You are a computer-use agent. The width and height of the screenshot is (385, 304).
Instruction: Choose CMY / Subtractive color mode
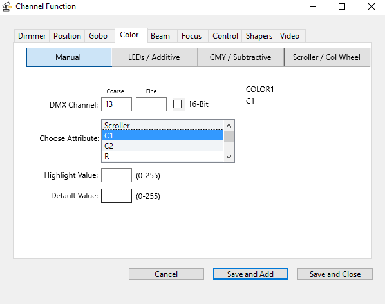(241, 57)
